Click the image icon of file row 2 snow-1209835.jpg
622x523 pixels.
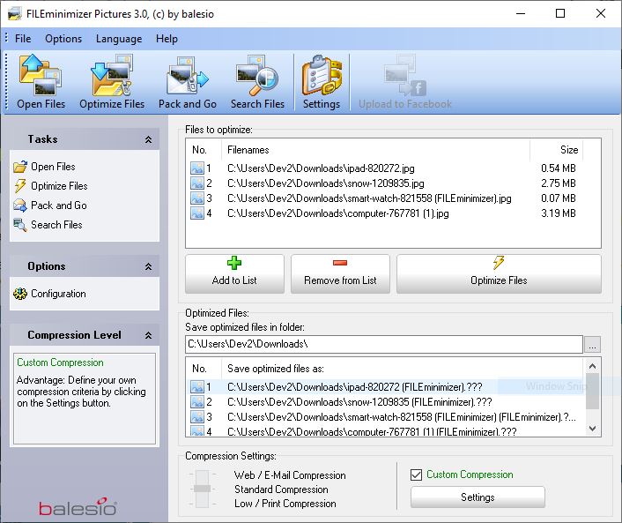[197, 183]
